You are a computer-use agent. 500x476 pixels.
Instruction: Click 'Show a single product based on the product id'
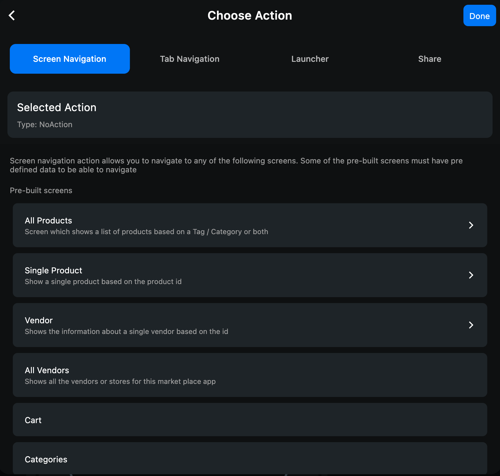(103, 282)
